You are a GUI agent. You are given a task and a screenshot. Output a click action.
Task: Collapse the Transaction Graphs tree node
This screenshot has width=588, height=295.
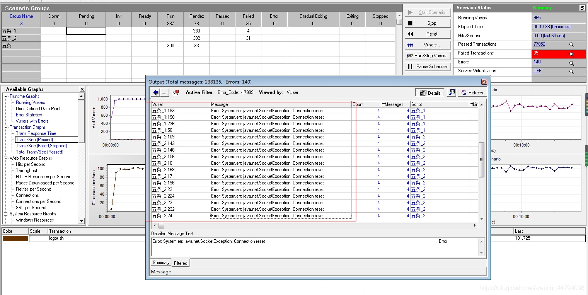pos(6,127)
